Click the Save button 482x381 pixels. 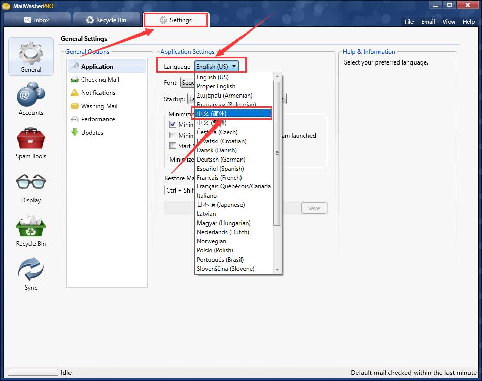pos(314,208)
